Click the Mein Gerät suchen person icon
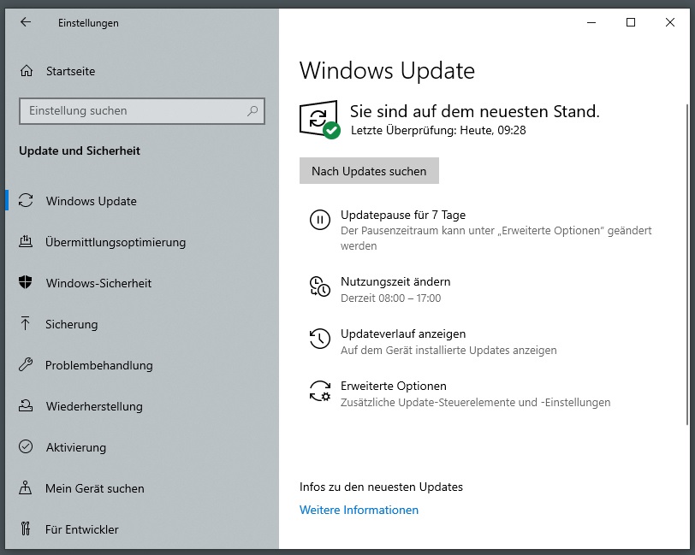Screen dimensions: 695x555 [26, 487]
